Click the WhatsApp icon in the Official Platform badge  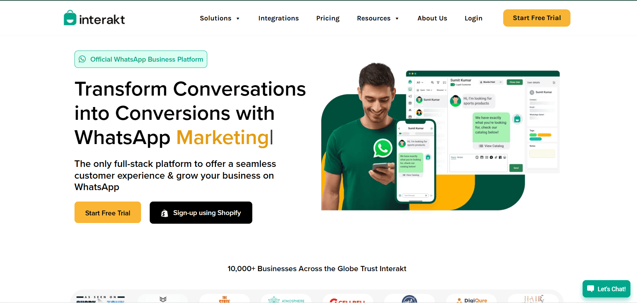pyautogui.click(x=82, y=59)
